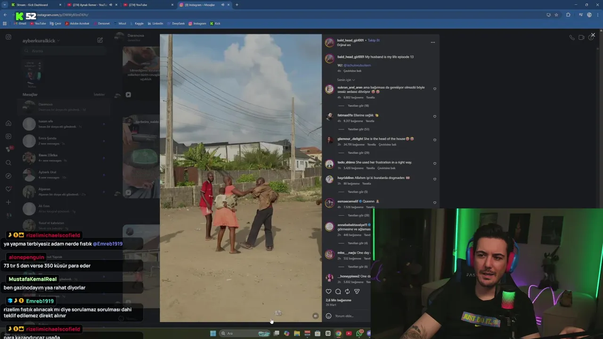Start an audio call with the phone icon
This screenshot has width=603, height=339.
tap(572, 37)
